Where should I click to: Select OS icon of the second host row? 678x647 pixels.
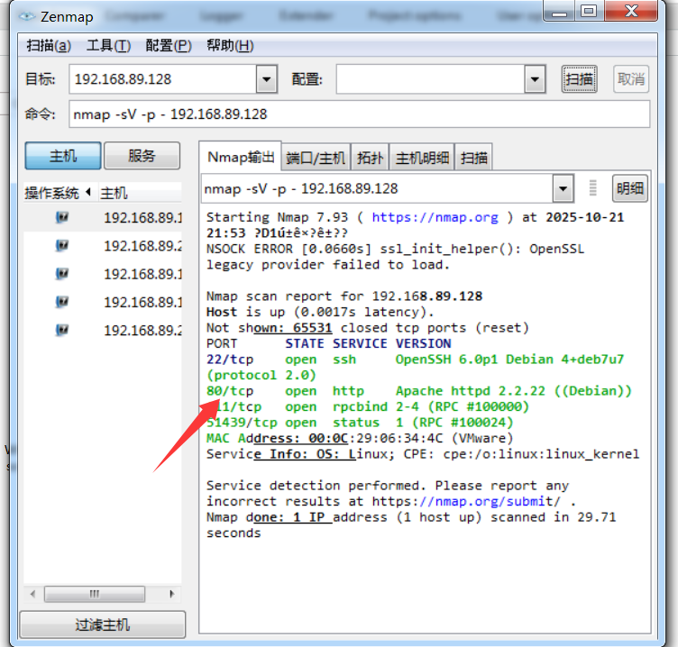point(62,245)
